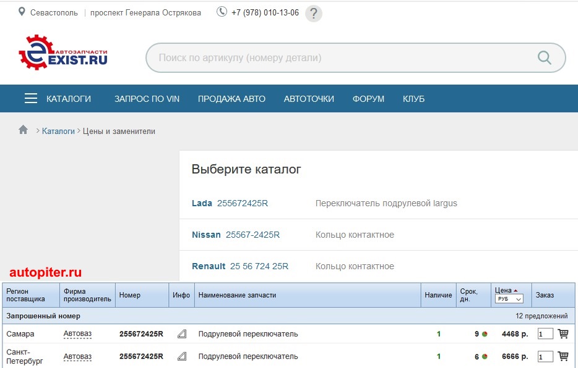Click the magnifier search icon
The width and height of the screenshot is (578, 368).
click(545, 57)
